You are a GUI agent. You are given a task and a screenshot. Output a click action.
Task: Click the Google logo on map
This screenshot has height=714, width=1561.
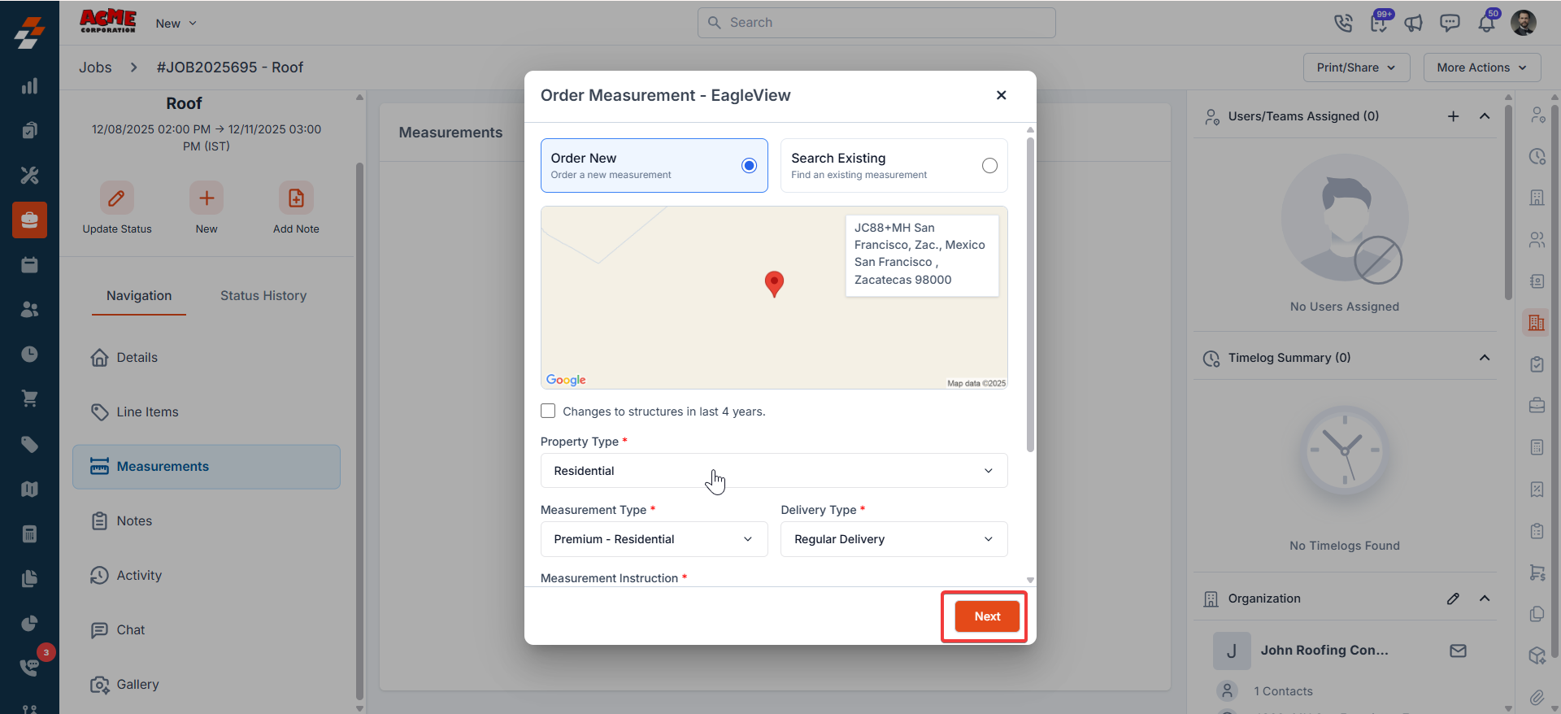566,380
